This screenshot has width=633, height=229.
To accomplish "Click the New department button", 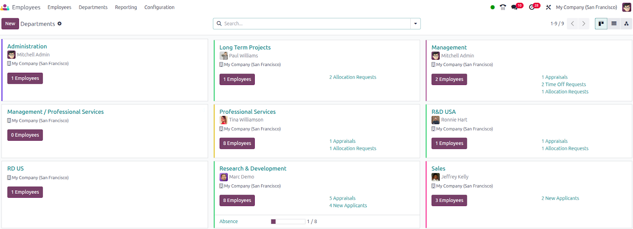I will tap(10, 24).
